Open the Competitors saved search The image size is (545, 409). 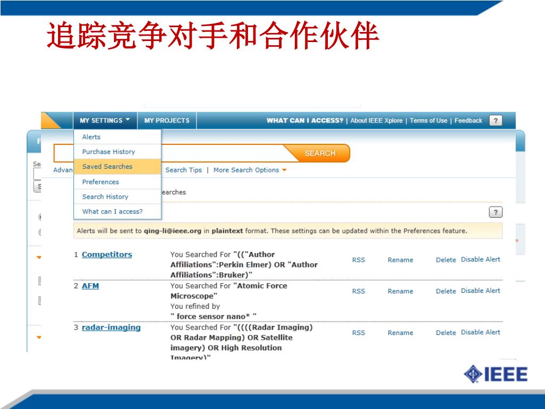coord(106,255)
